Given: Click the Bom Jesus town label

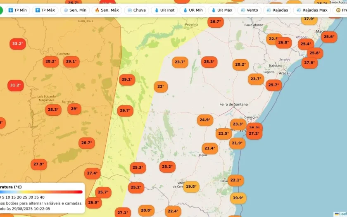Looking at the screenshot, I should (x=86, y=21).
